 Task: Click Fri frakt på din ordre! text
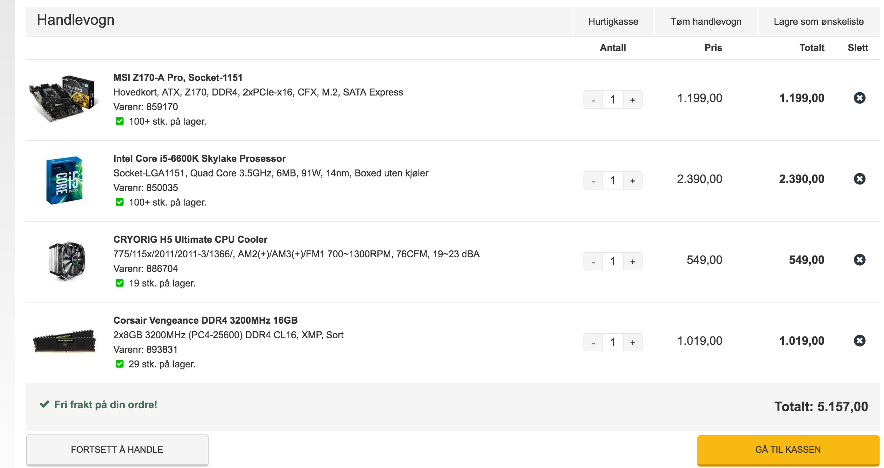pos(106,405)
